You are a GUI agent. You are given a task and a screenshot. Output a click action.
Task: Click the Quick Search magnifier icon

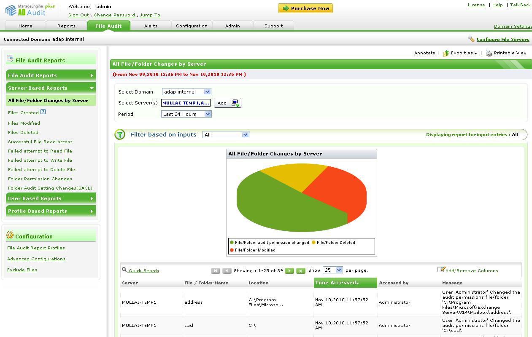point(124,270)
